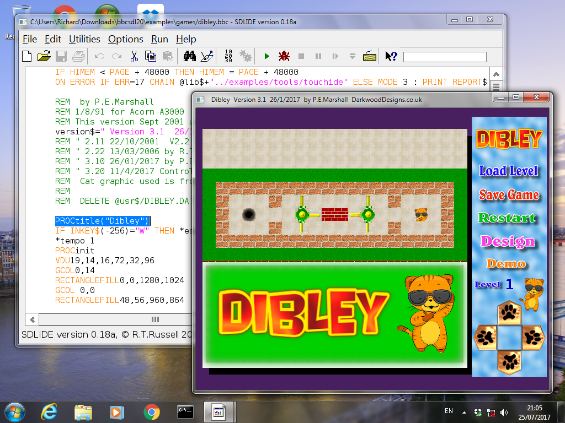Viewport: 565px width, 423px height.
Task: Open the Options menu
Action: (125, 39)
